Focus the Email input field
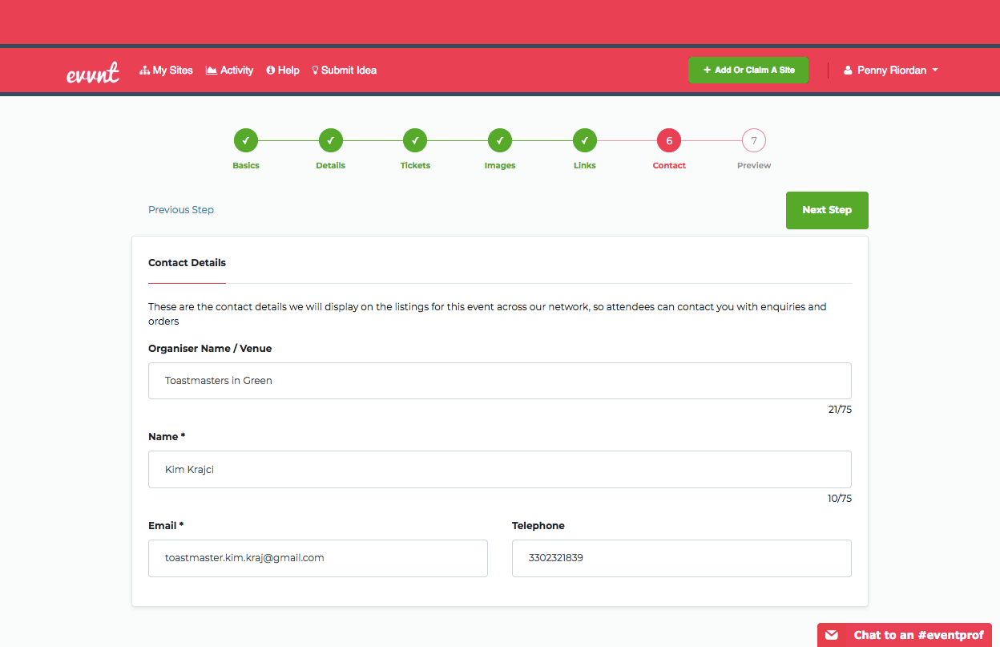This screenshot has width=1000, height=647. tap(318, 558)
